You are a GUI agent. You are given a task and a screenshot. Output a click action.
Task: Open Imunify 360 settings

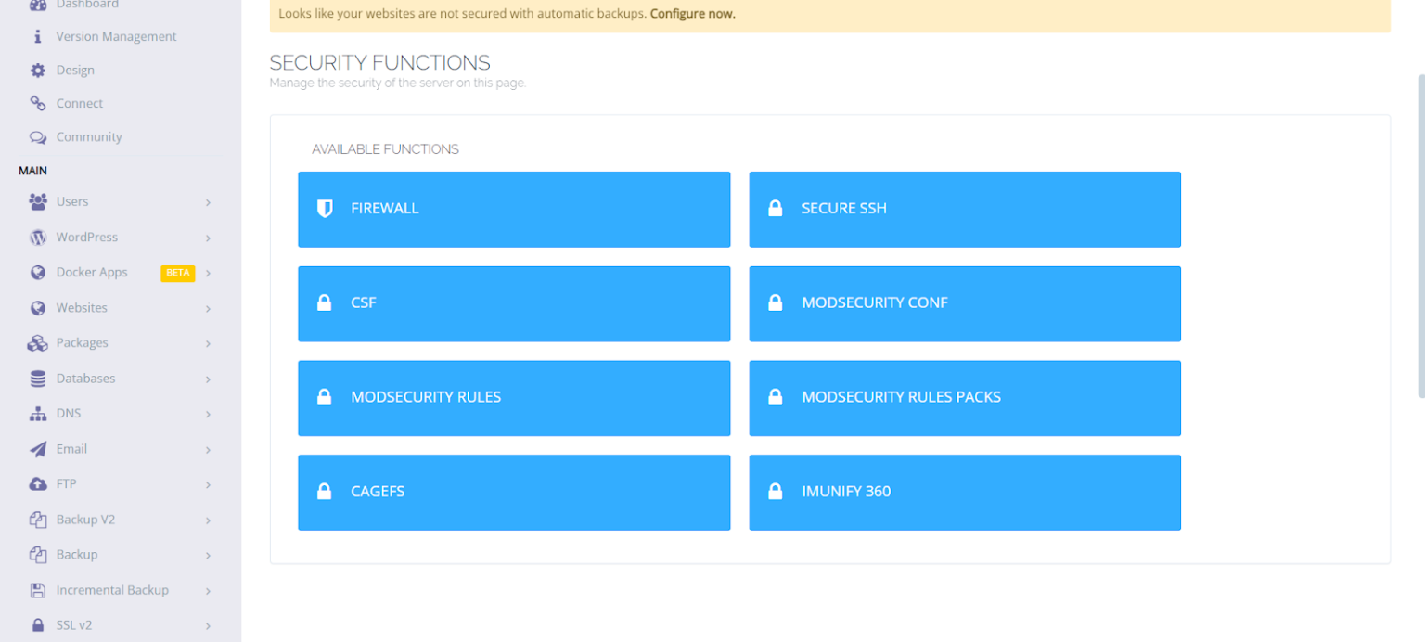click(x=964, y=492)
